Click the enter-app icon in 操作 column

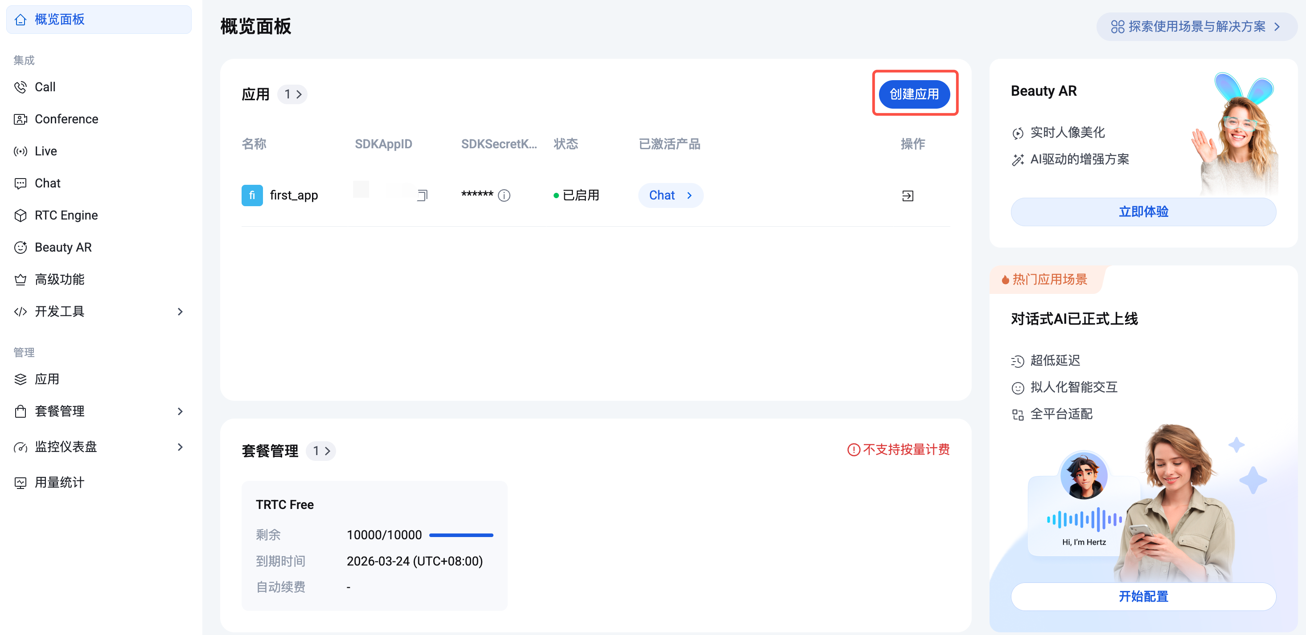click(x=908, y=196)
